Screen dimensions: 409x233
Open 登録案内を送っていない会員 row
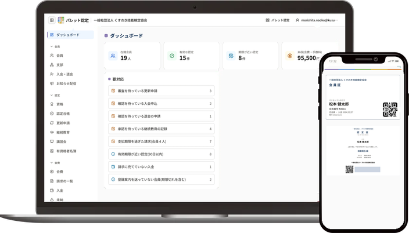pyautogui.click(x=161, y=179)
